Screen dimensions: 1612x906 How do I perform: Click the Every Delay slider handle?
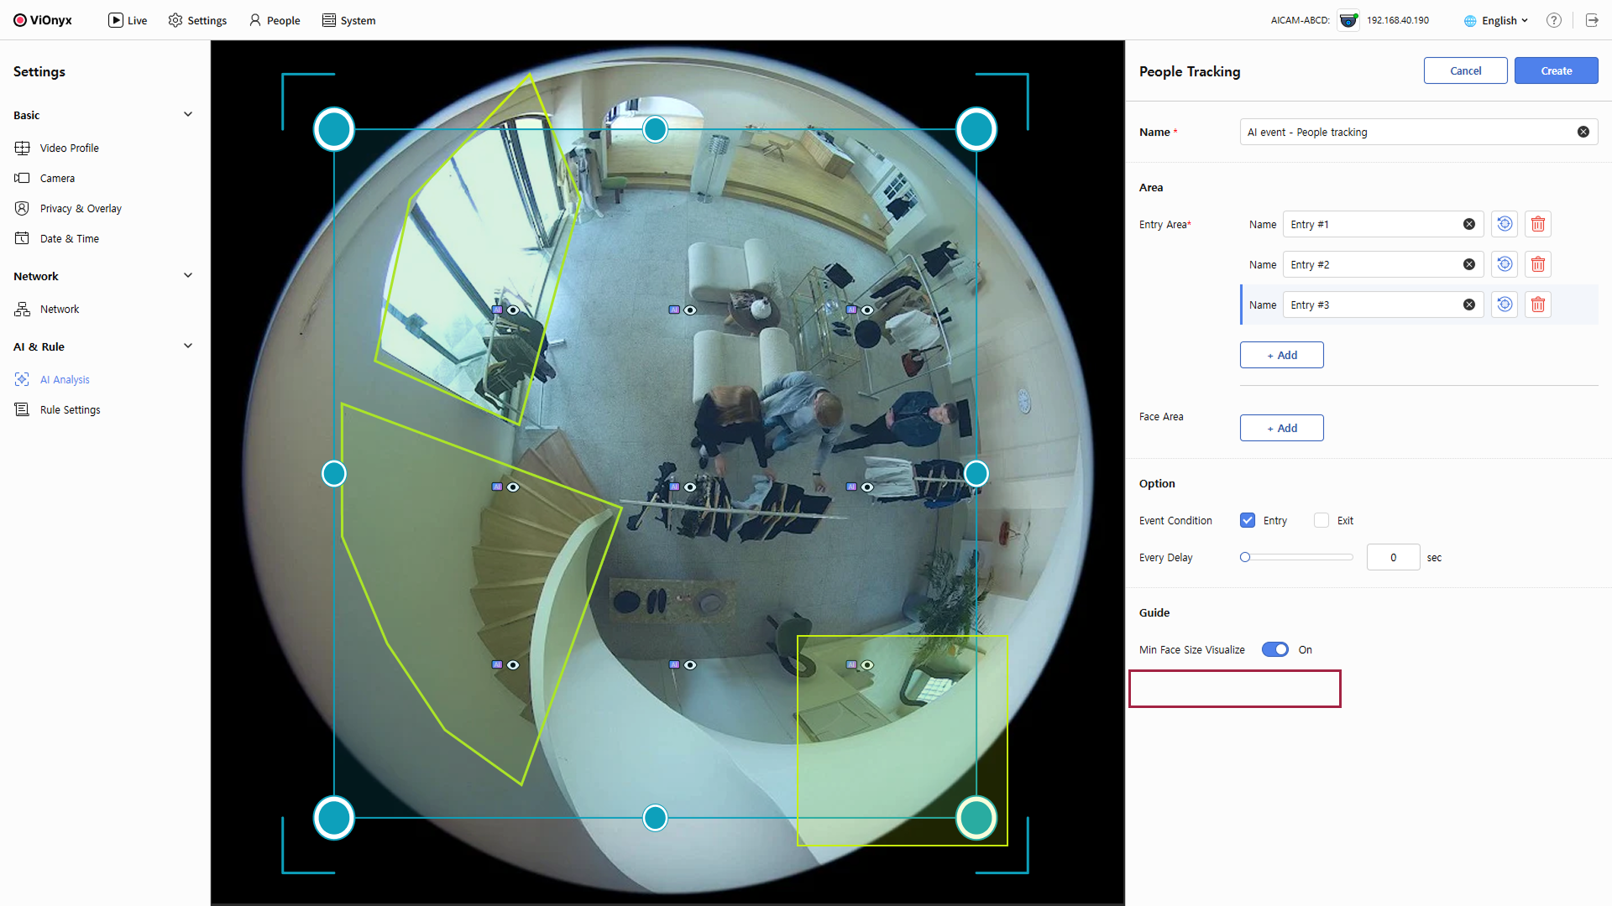pos(1245,557)
